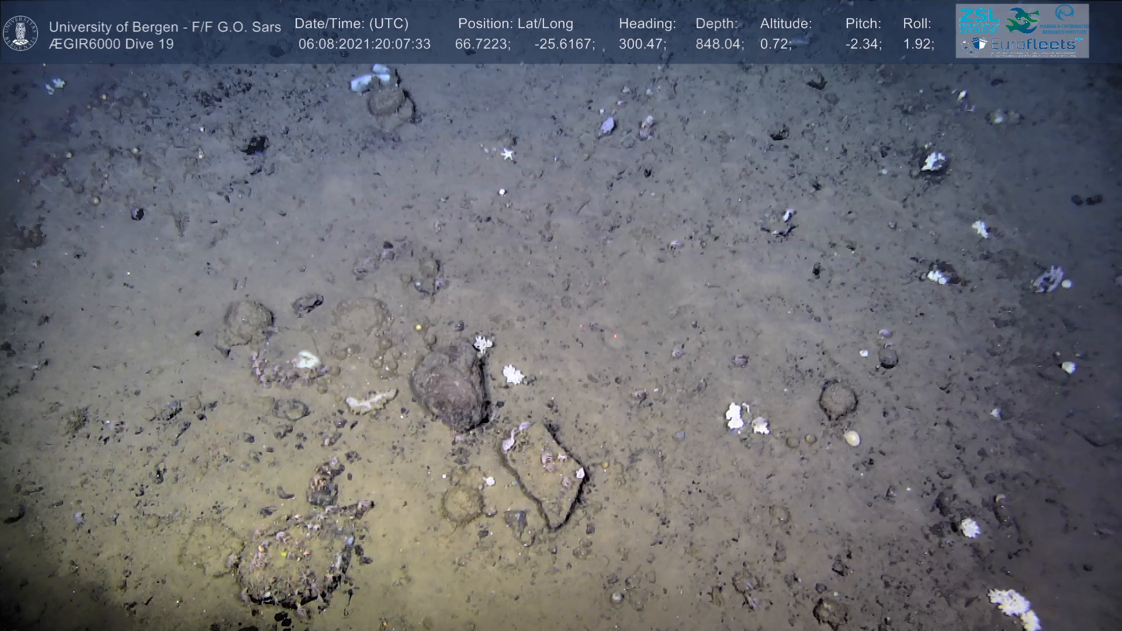
Task: Click the 'Date/Time: (UTC)' header
Action: point(351,24)
